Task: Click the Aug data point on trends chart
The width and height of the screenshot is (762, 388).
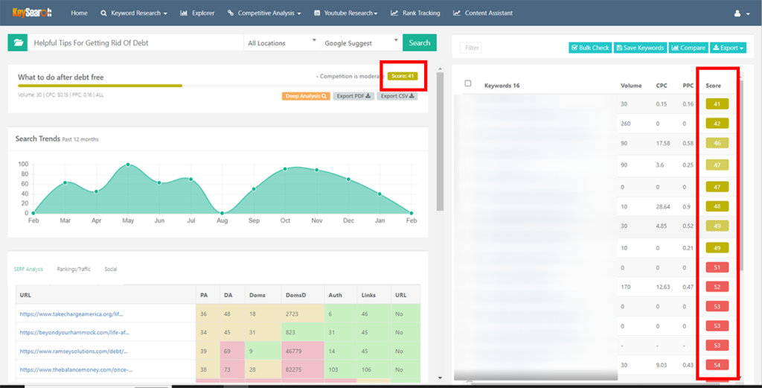Action: [x=222, y=213]
